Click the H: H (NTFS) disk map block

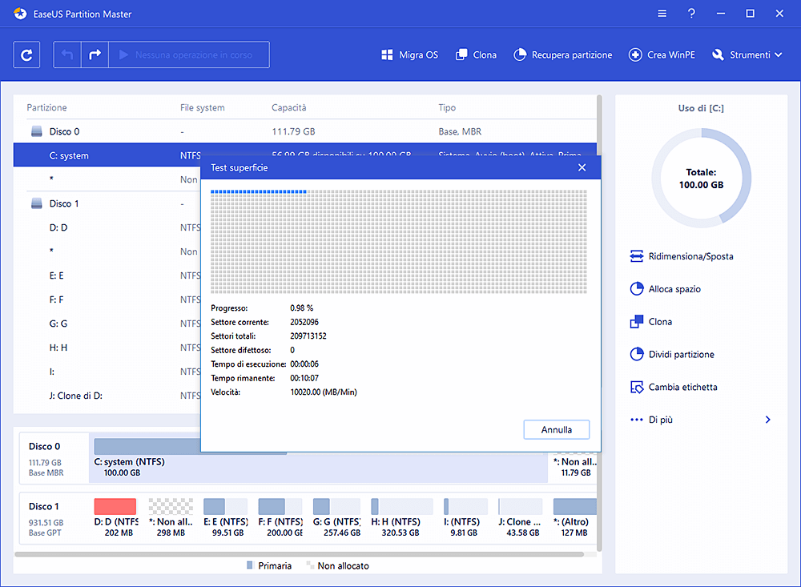pos(401,517)
